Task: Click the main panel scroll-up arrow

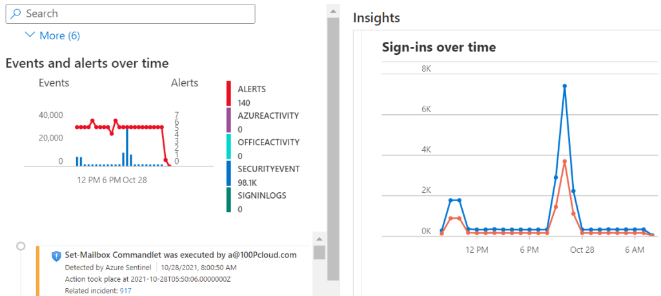Action: coord(333,11)
